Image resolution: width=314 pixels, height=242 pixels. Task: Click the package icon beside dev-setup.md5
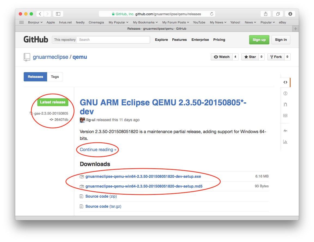point(82,186)
